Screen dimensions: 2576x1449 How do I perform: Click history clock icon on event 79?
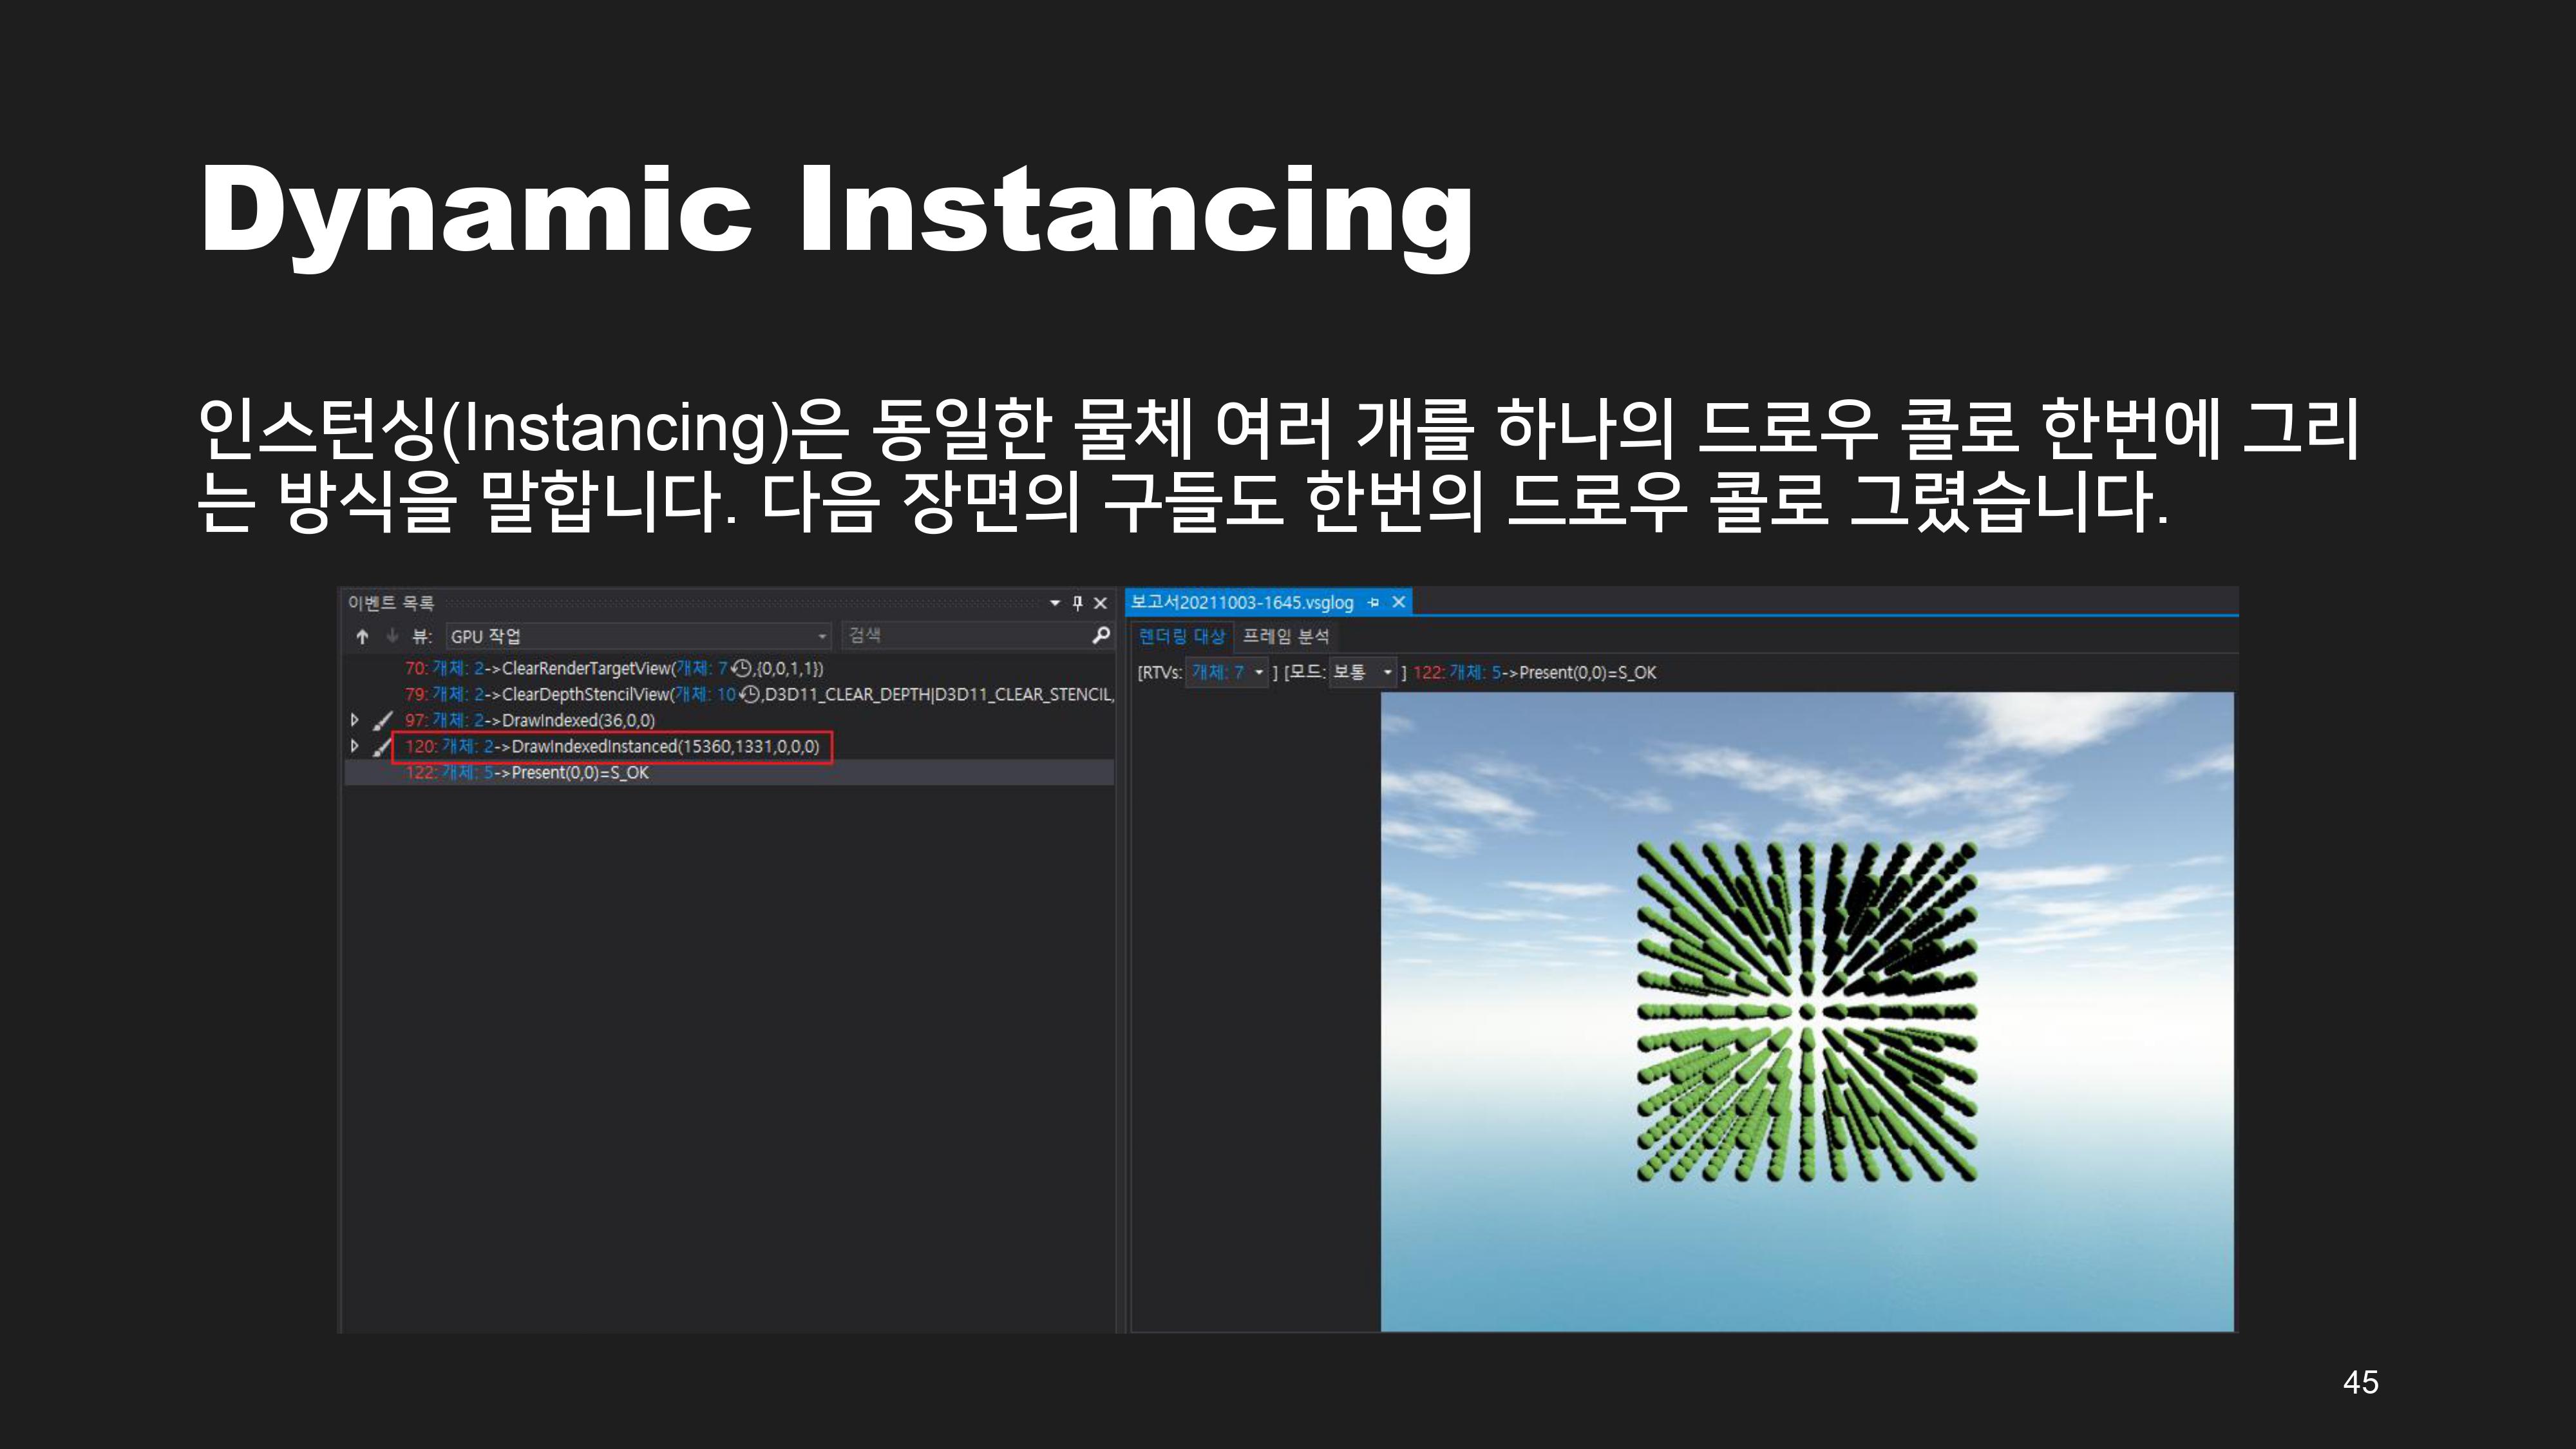749,694
